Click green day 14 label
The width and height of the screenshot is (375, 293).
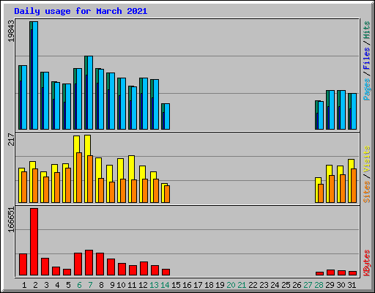click(165, 285)
